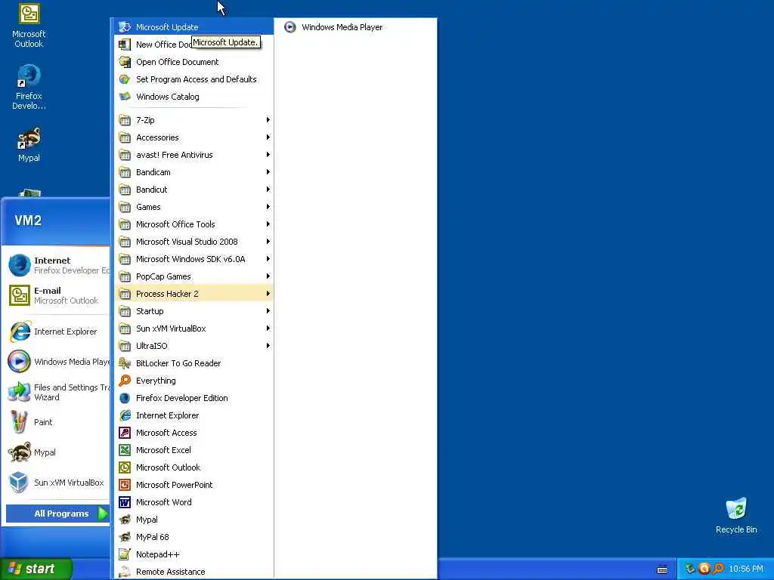The height and width of the screenshot is (580, 774).
Task: Click Sun xVM VirtualBox icon in pinned list
Action: coord(19,483)
